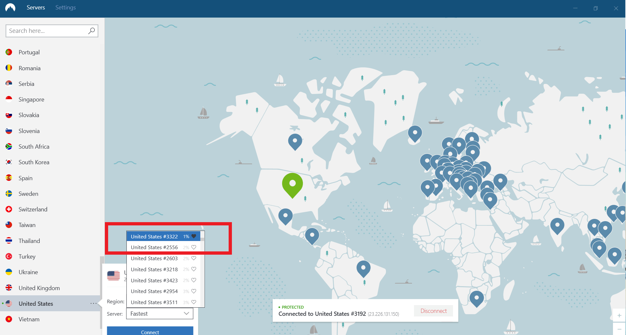Screen dimensions: 626x335
Task: Select Turkey in the country list
Action: (x=50, y=256)
